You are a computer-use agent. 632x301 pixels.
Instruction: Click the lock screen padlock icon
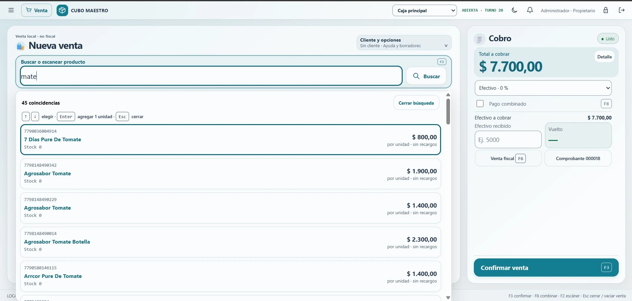click(606, 10)
